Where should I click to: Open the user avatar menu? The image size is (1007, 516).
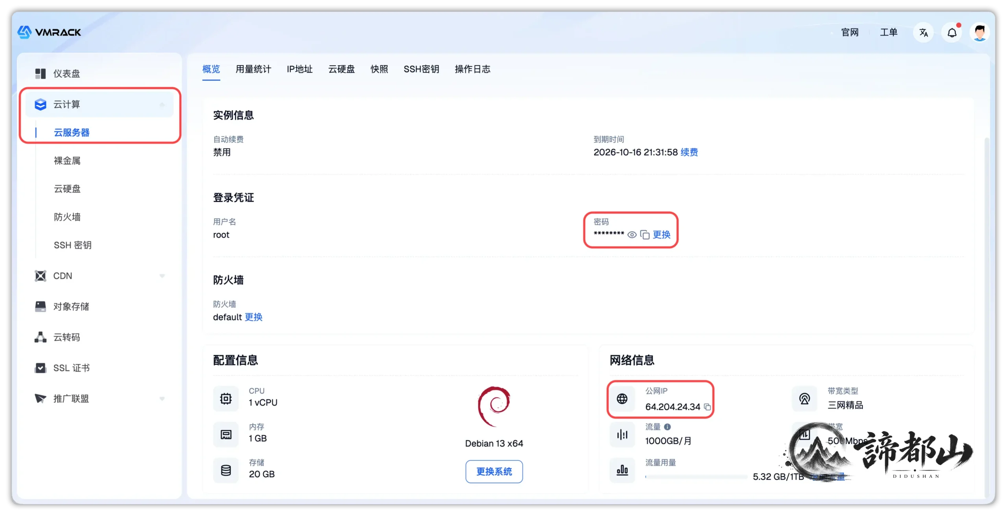point(979,33)
